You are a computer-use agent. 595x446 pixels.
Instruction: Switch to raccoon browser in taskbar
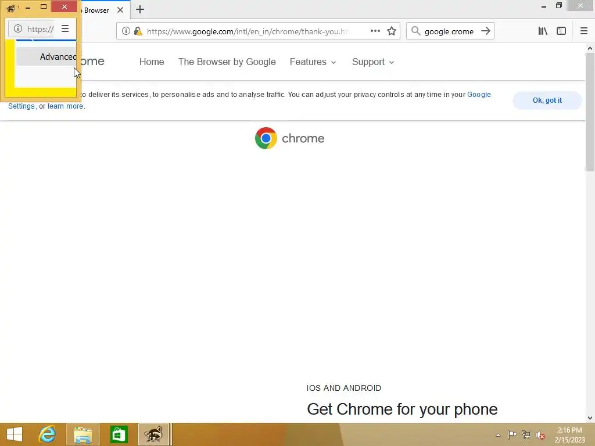(153, 434)
